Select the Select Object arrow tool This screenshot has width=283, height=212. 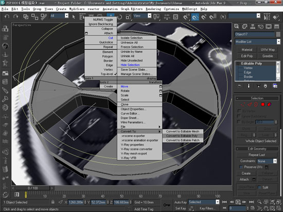pos(74,17)
